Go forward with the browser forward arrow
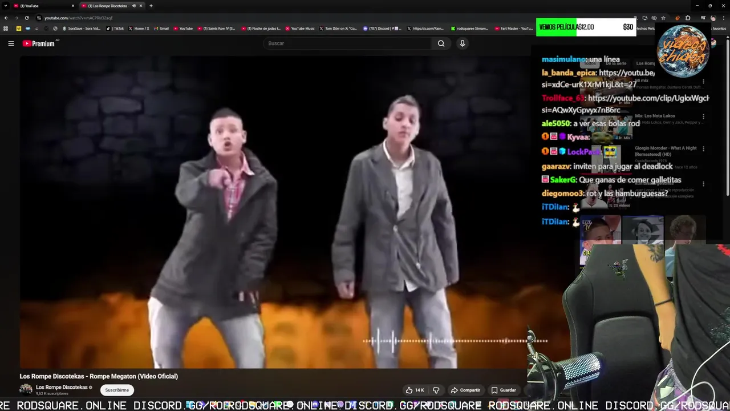 coord(17,18)
